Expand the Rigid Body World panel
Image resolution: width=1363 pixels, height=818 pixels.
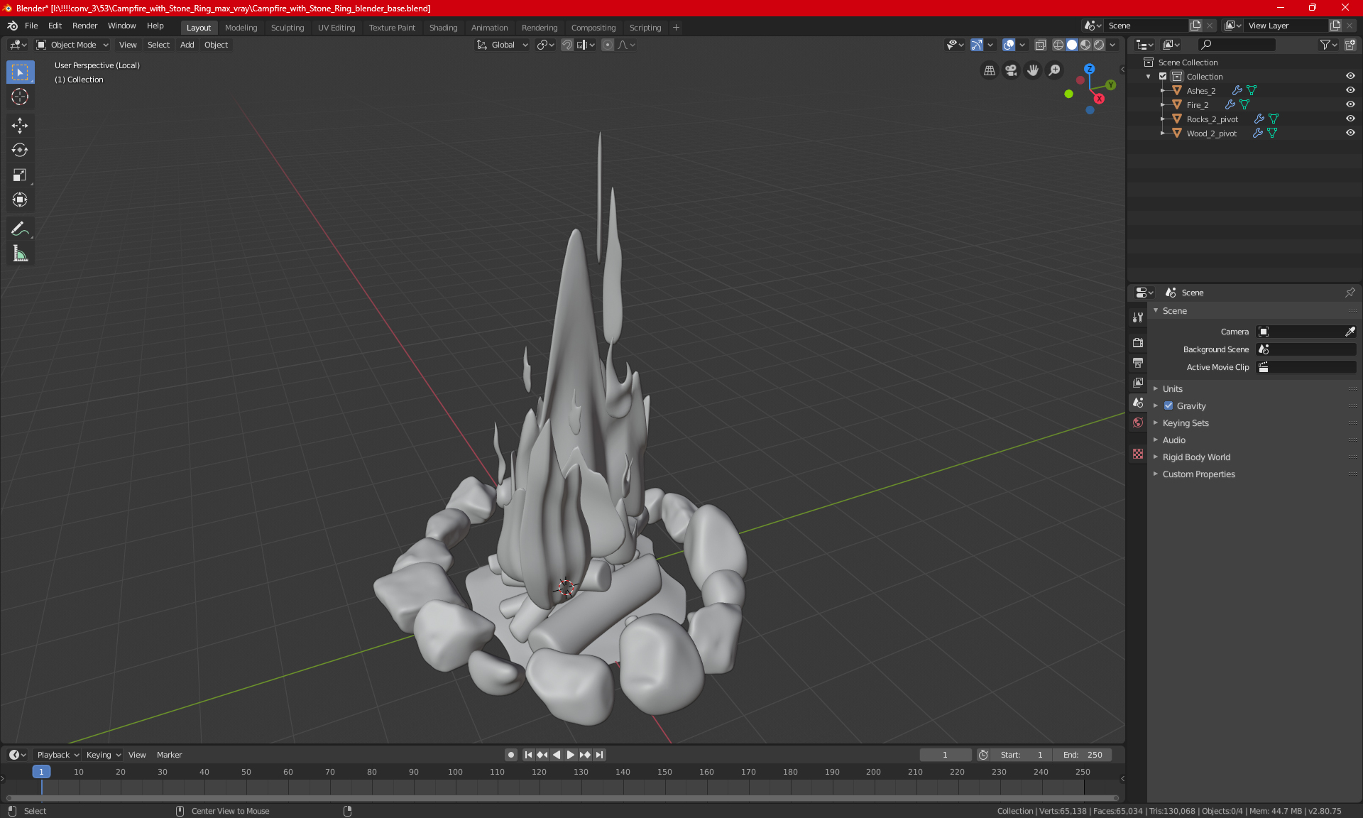pos(1196,457)
